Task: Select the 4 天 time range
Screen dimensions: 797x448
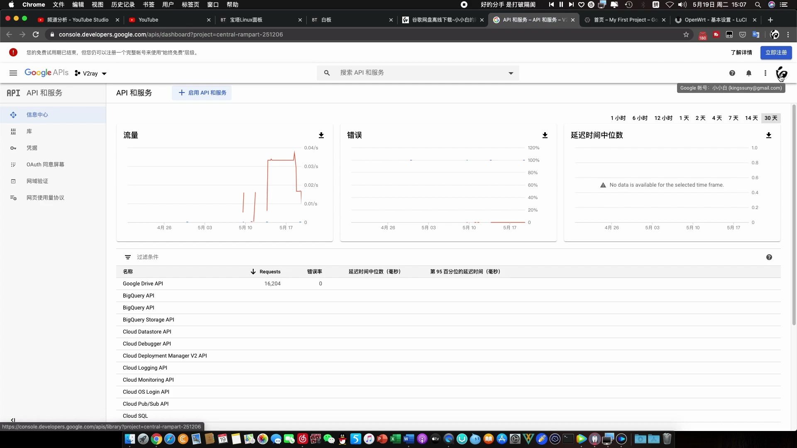Action: coord(717,118)
